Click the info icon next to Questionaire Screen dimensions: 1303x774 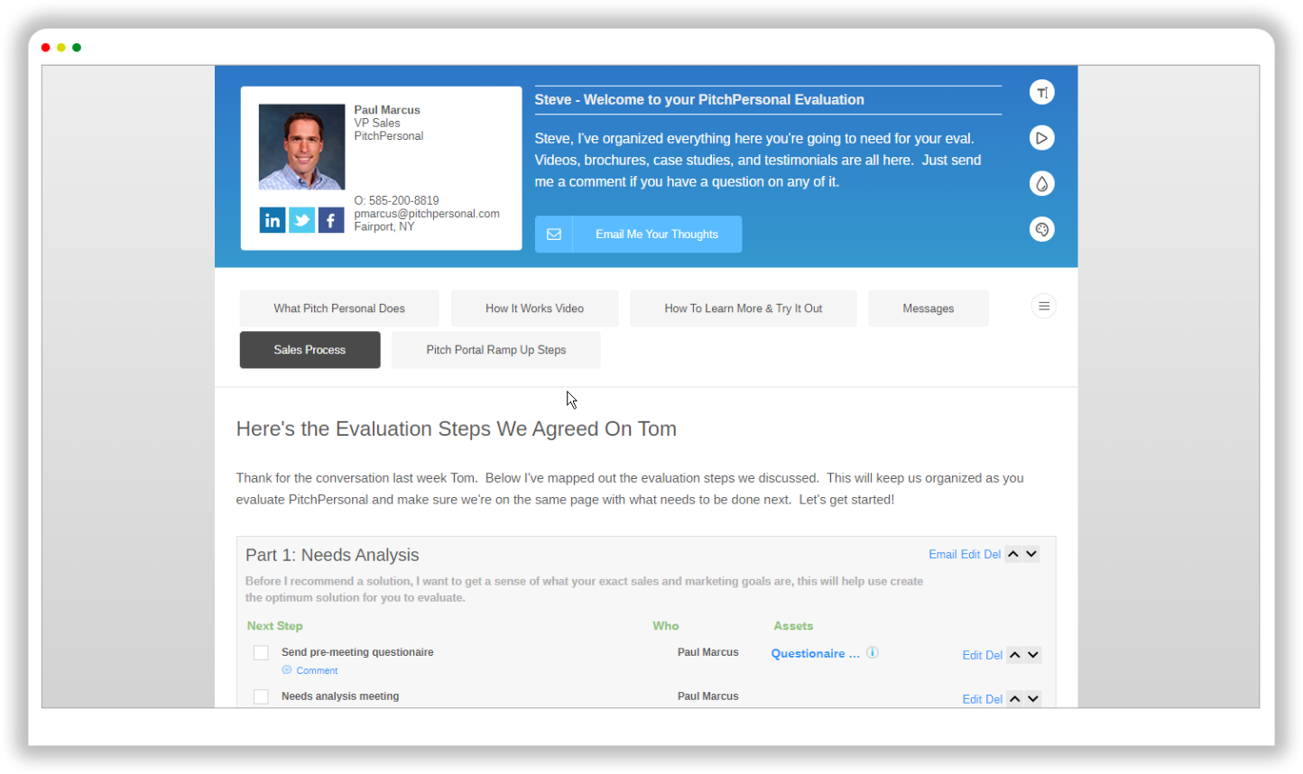point(873,652)
